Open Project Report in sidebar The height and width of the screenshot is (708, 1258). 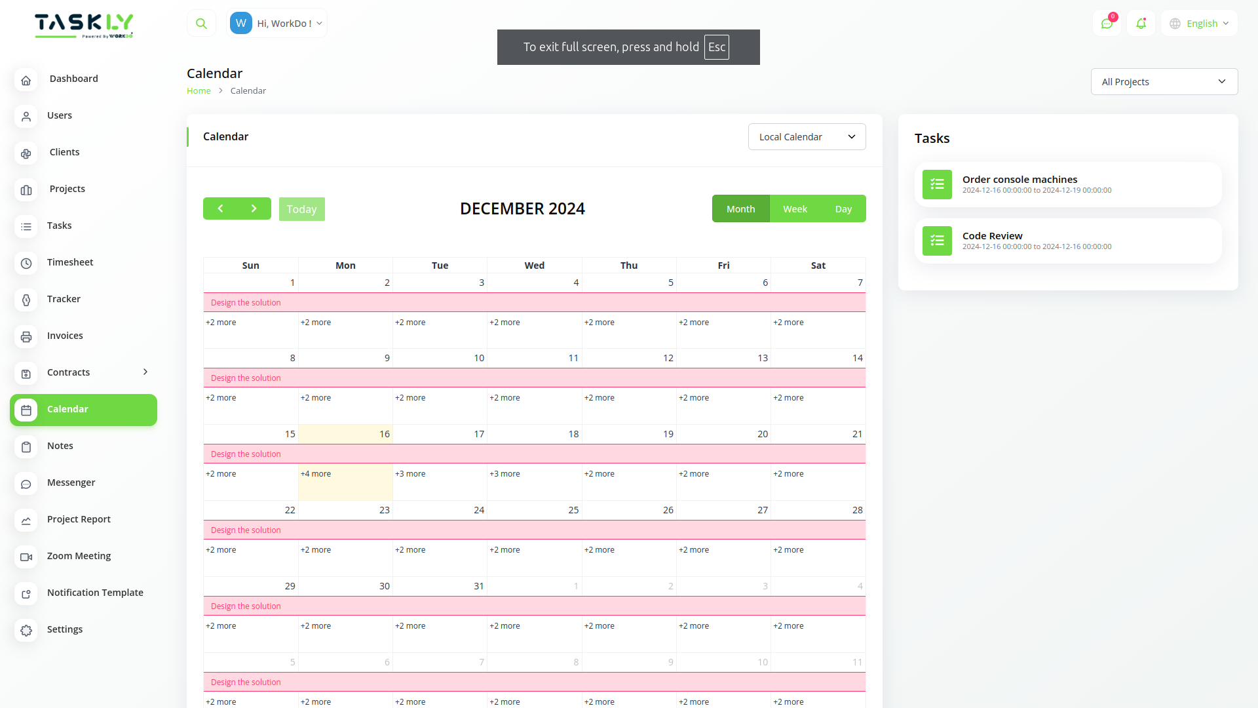(79, 519)
